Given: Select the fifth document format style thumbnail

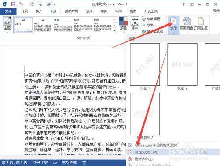Looking at the screenshot, I should (103, 25).
